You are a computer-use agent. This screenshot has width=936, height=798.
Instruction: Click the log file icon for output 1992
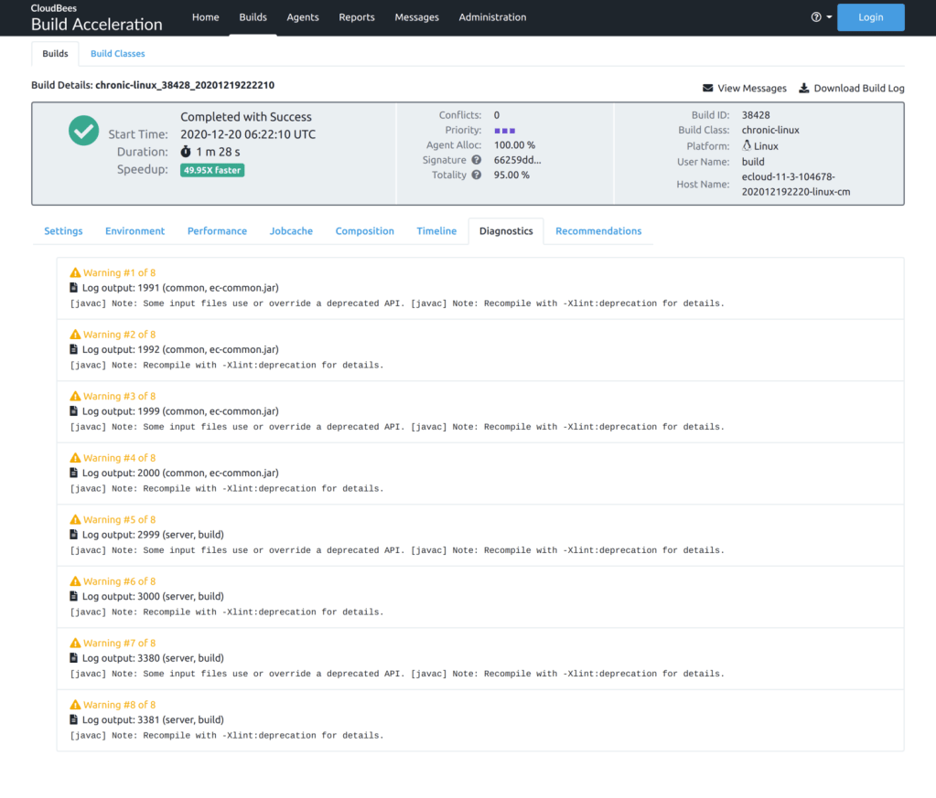click(x=74, y=349)
